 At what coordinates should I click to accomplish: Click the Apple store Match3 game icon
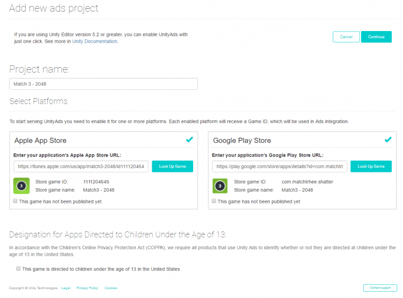[x=22, y=186]
